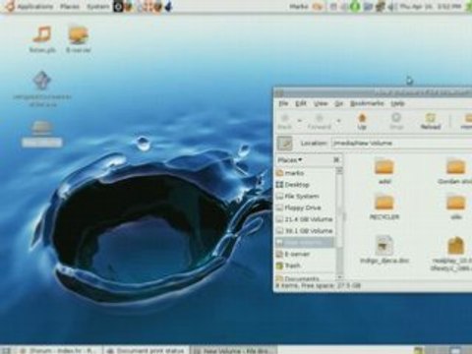The height and width of the screenshot is (354, 472).
Task: Open the Edit menu in file browser
Action: click(301, 103)
